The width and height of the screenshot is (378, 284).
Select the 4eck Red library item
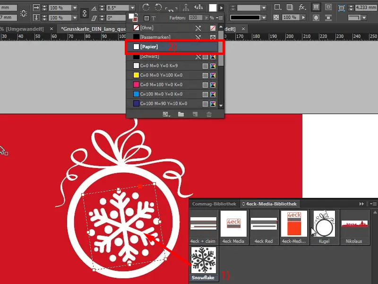tap(264, 227)
